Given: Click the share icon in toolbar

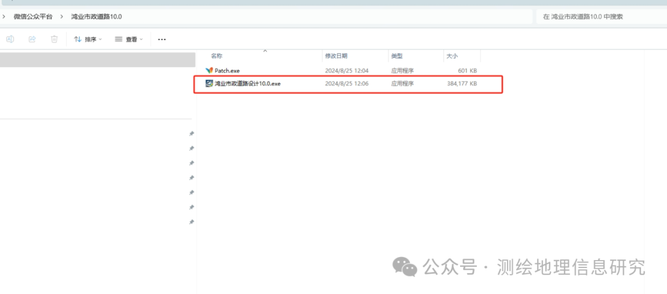Looking at the screenshot, I should [x=32, y=39].
